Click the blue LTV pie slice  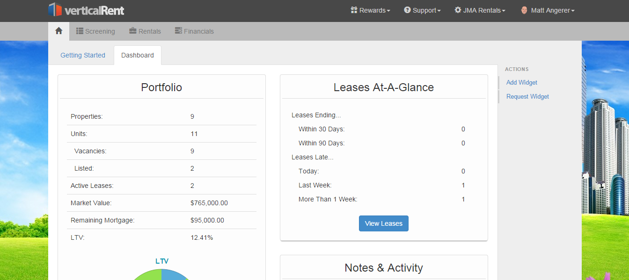[173, 275]
